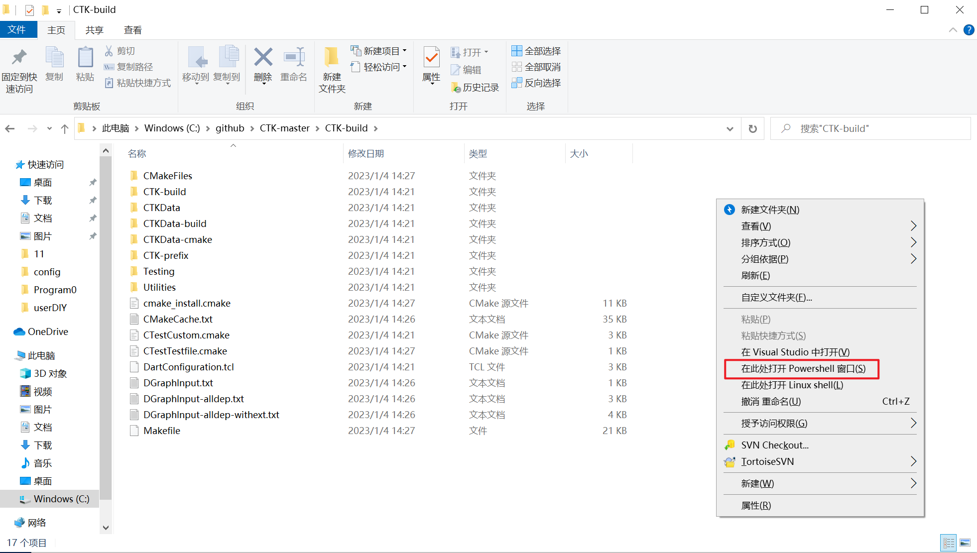This screenshot has width=977, height=553.
Task: Click the Properties (属性) checkmark icon
Action: click(x=431, y=57)
